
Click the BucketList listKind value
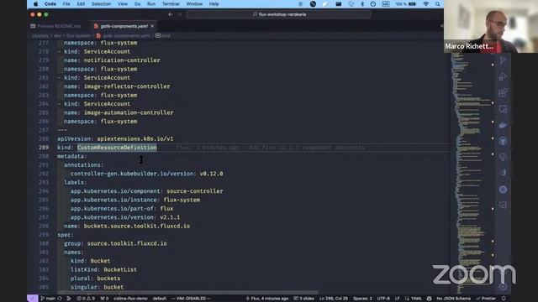pos(120,269)
